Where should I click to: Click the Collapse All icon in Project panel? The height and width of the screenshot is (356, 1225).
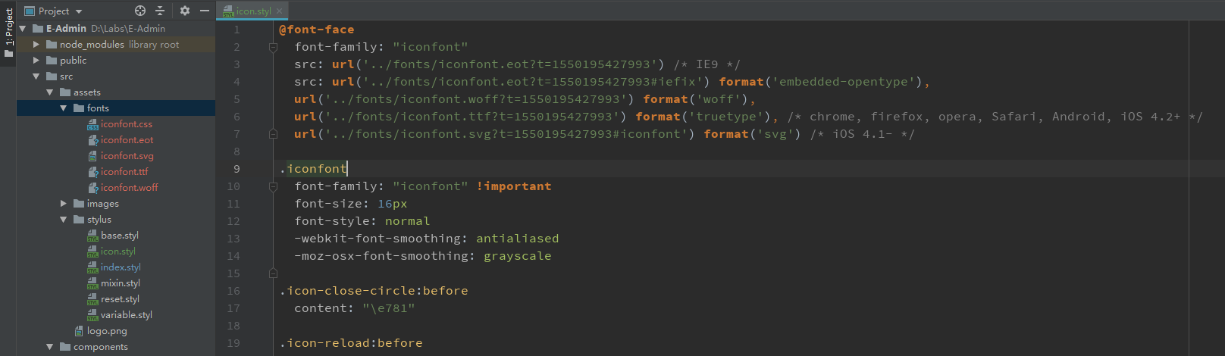[x=160, y=11]
